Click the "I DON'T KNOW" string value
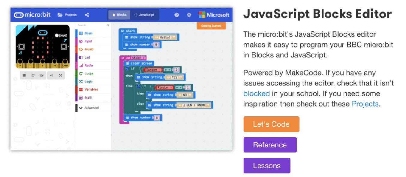 194,105
